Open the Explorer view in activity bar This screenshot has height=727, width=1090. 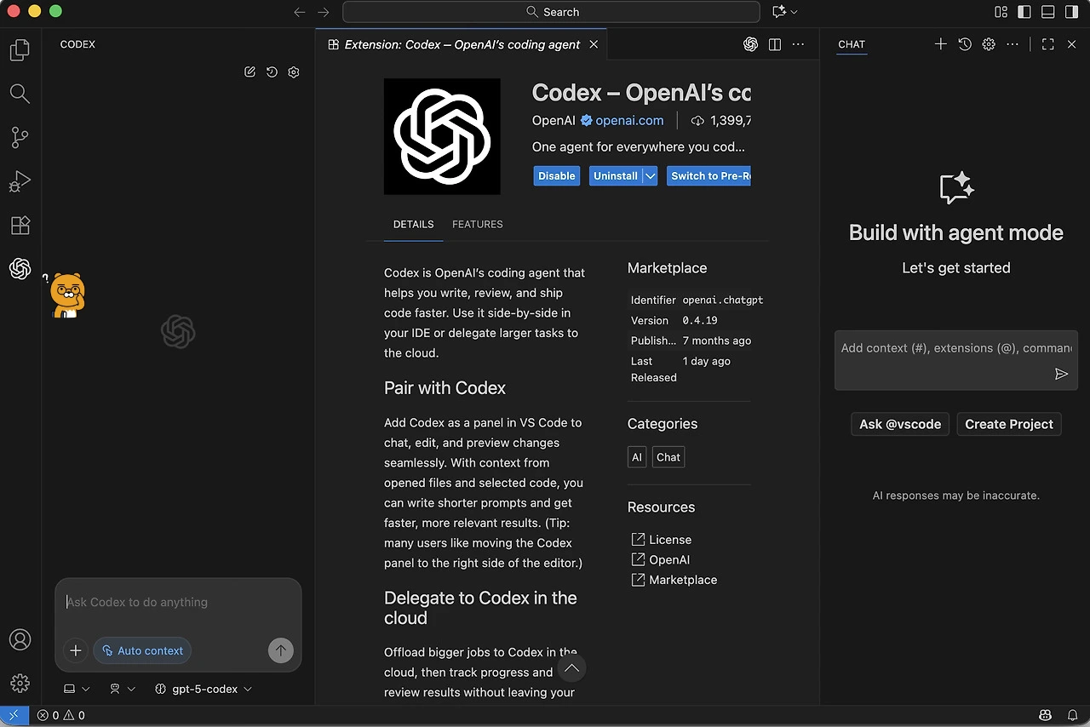click(x=20, y=50)
